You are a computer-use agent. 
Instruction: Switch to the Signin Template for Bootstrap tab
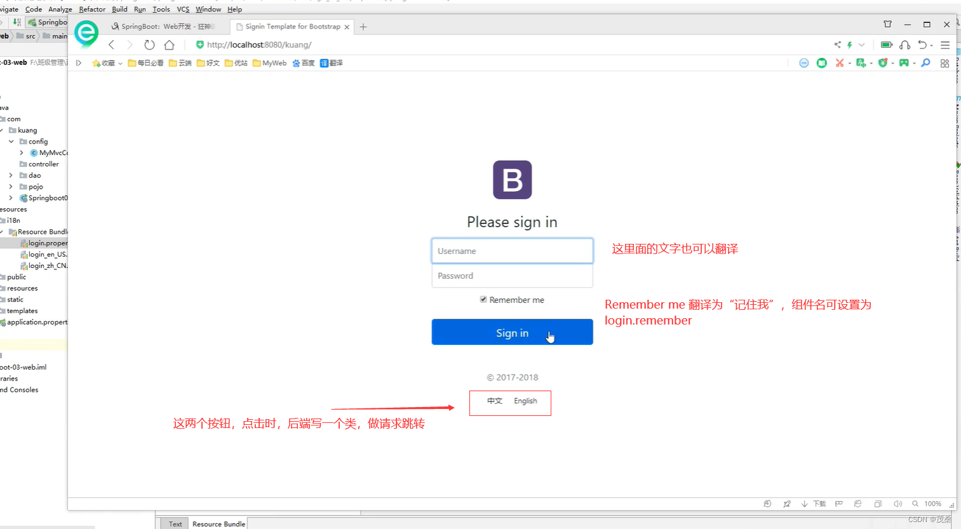291,26
